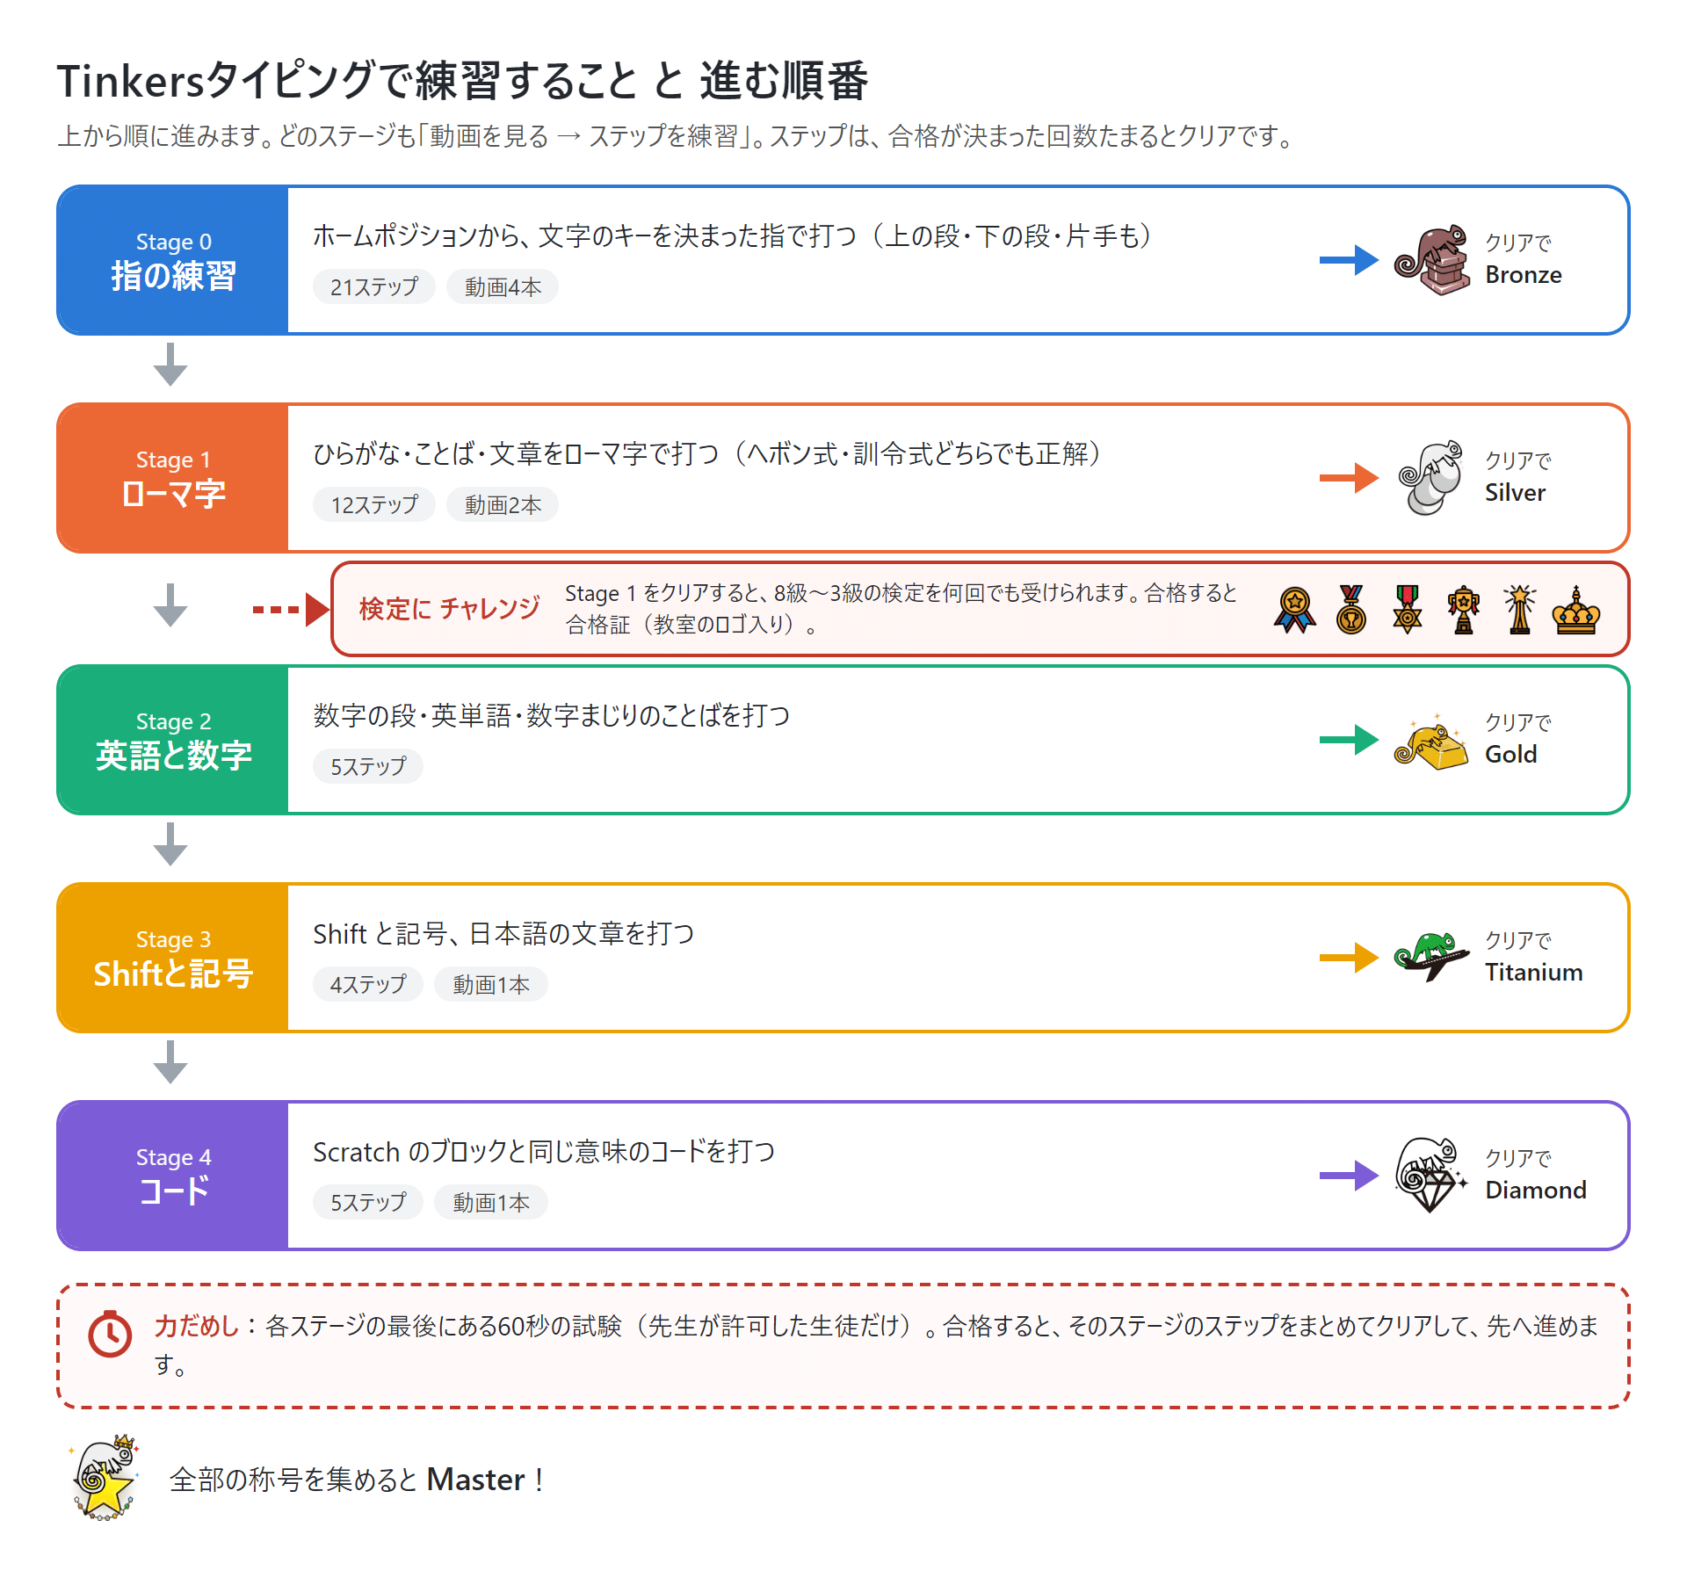Image resolution: width=1687 pixels, height=1578 pixels.
Task: Click the 検定に チャレンジ label
Action: [449, 609]
